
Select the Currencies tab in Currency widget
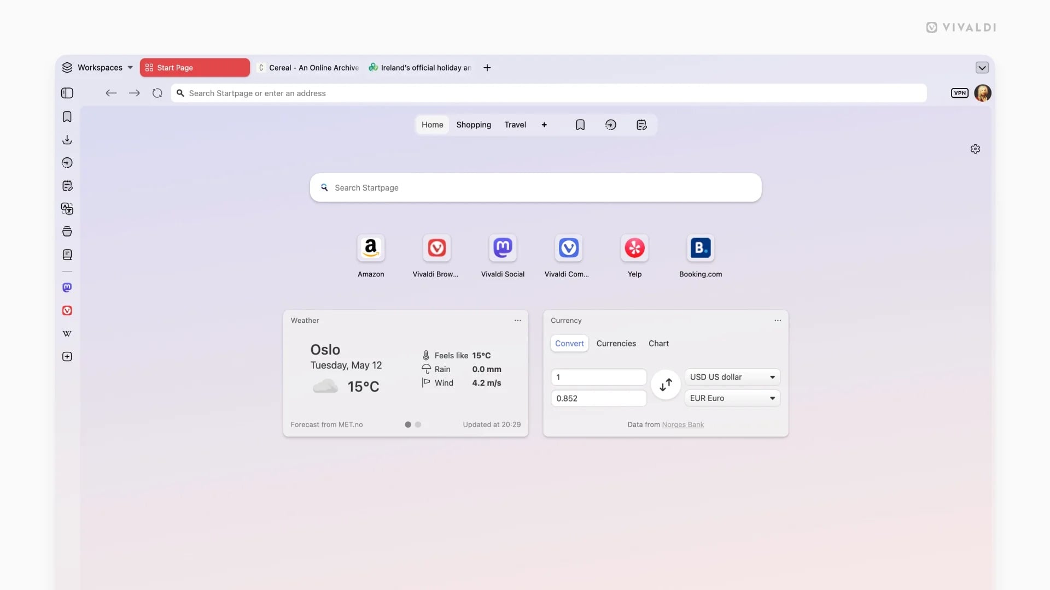[x=616, y=344]
